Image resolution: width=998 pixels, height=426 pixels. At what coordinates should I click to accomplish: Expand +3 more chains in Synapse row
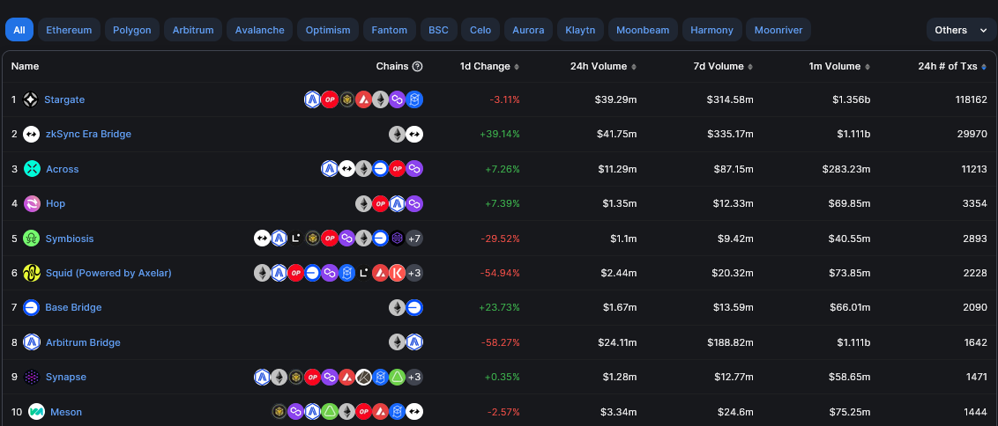pos(414,377)
